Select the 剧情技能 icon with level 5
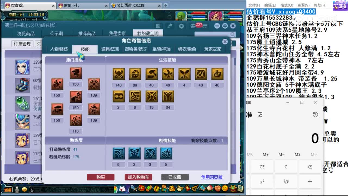The height and width of the screenshot is (196, 348). [166, 154]
